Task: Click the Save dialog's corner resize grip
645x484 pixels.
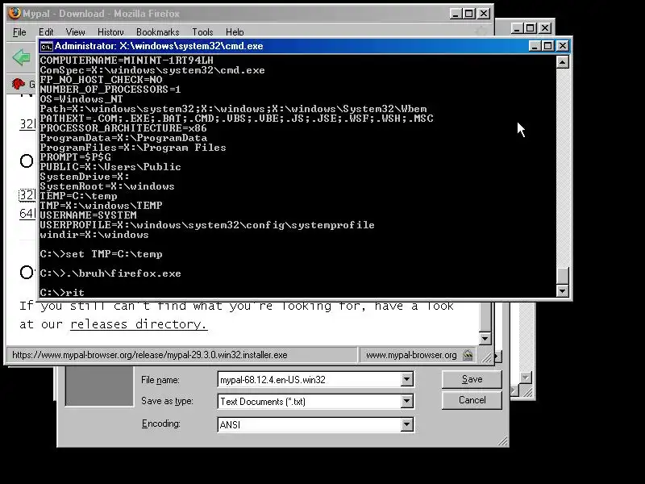Action: (x=502, y=441)
